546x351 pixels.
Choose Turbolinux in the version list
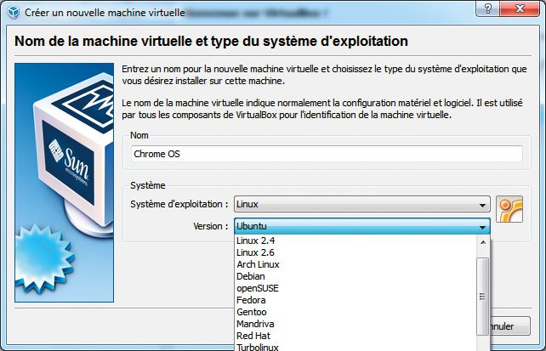tap(355, 347)
